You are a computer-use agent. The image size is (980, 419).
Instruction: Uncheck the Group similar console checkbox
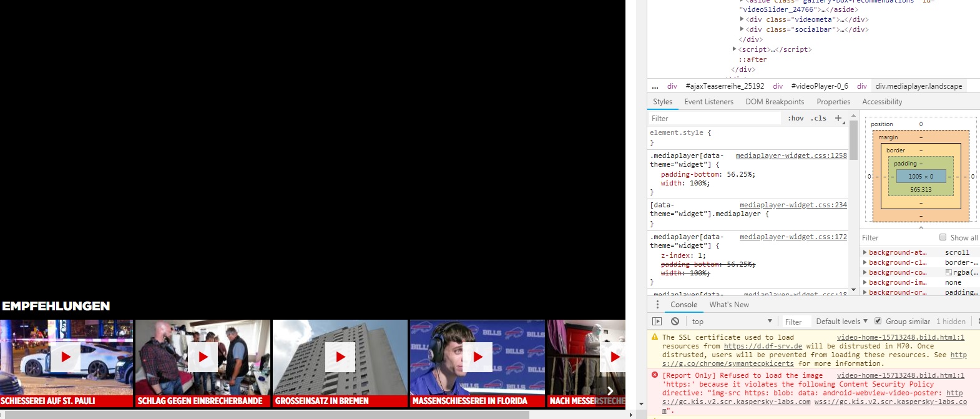click(x=878, y=321)
